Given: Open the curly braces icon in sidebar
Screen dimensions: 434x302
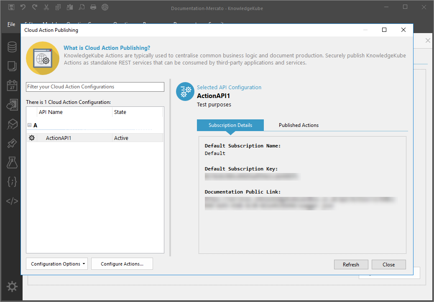Looking at the screenshot, I should click(12, 182).
